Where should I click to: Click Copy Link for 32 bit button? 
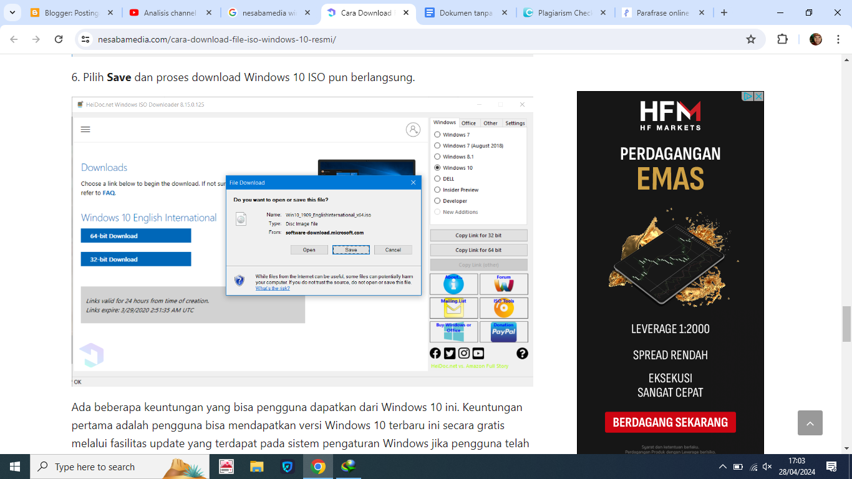478,235
